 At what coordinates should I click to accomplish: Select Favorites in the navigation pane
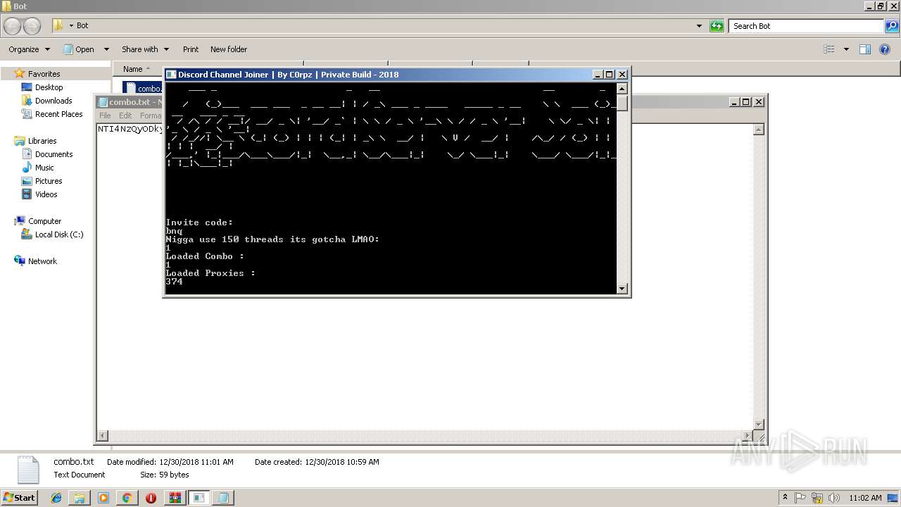tap(44, 74)
